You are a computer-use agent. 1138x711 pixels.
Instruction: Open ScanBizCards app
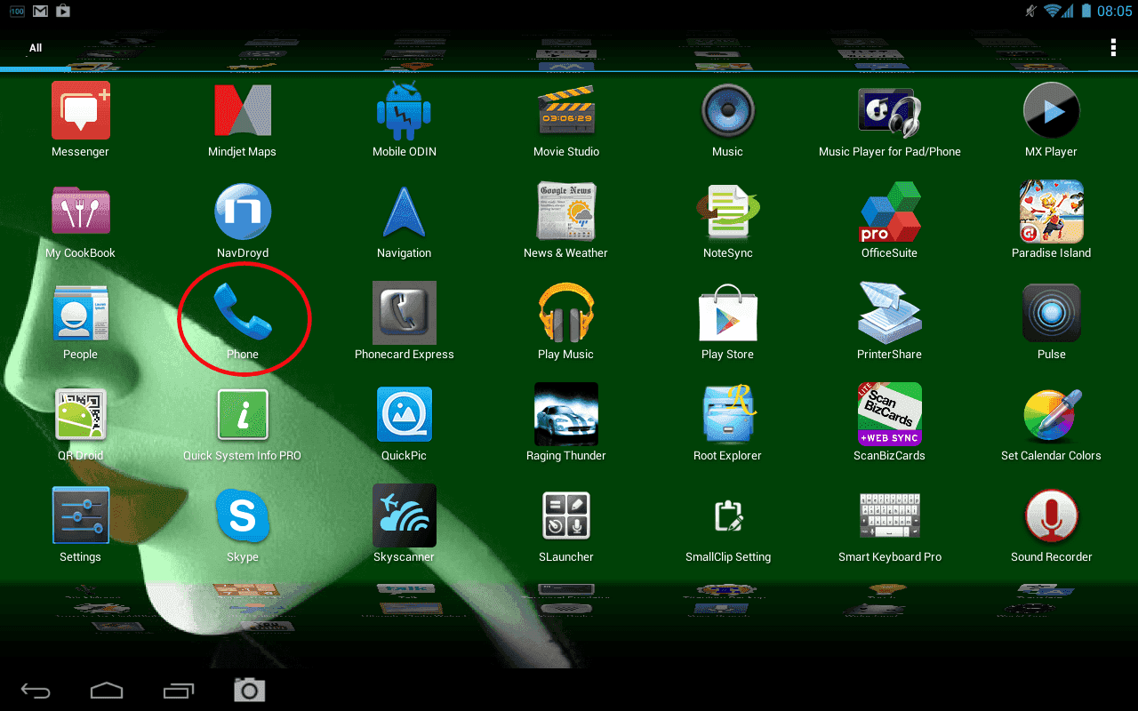click(x=889, y=414)
